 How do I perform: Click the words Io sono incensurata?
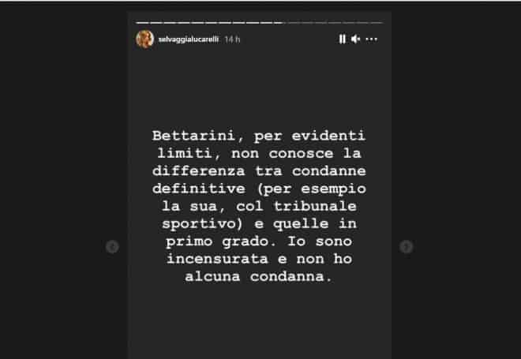pyautogui.click(x=259, y=250)
